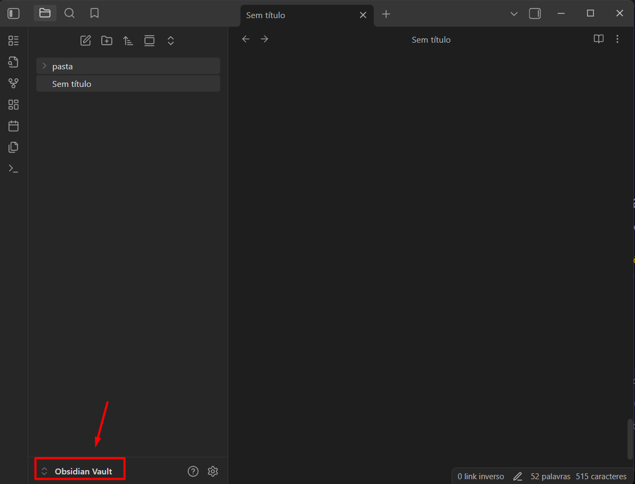Open the Sem título note in file list
The height and width of the screenshot is (484, 635).
(72, 84)
